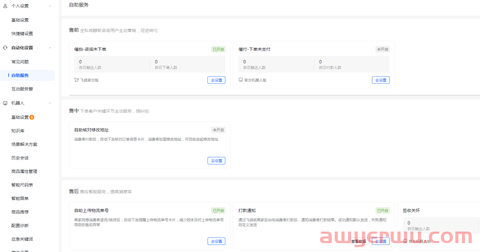Click the 自助核对修改地址 card title

92,130
